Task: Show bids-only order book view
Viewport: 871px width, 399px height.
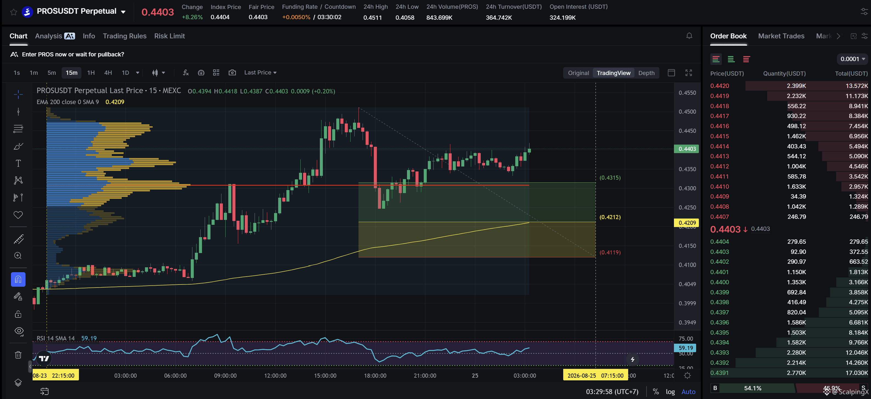Action: click(731, 59)
